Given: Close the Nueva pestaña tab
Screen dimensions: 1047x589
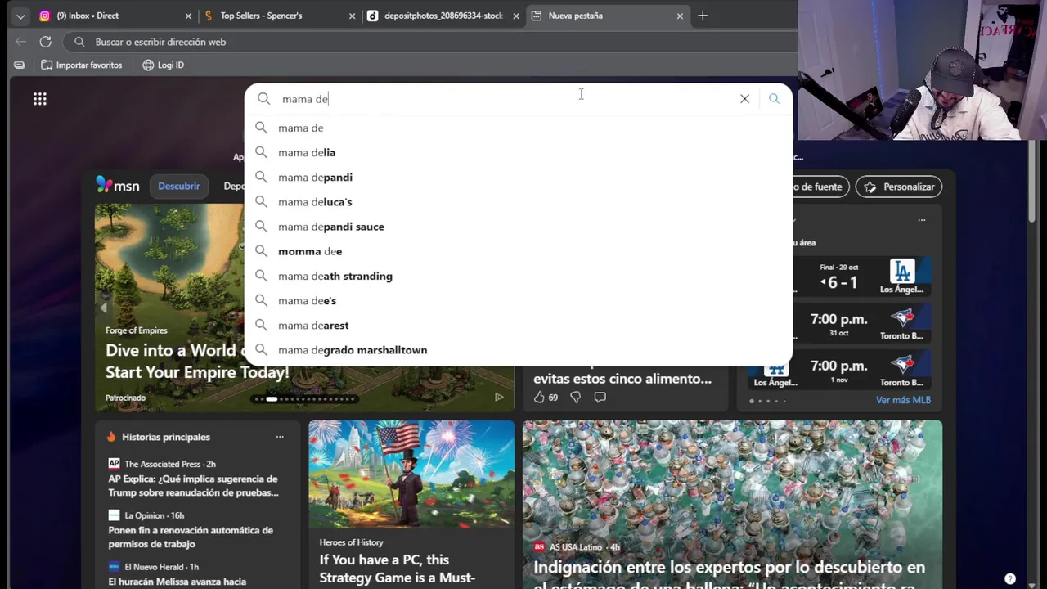Looking at the screenshot, I should click(680, 16).
